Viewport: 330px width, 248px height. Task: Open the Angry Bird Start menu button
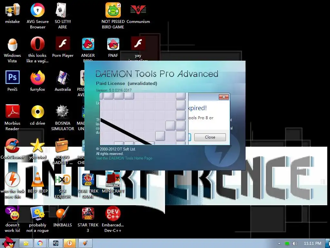(x=9, y=243)
